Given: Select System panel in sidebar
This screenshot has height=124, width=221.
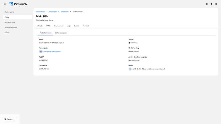Looking at the screenshot, I should (x=9, y=12).
